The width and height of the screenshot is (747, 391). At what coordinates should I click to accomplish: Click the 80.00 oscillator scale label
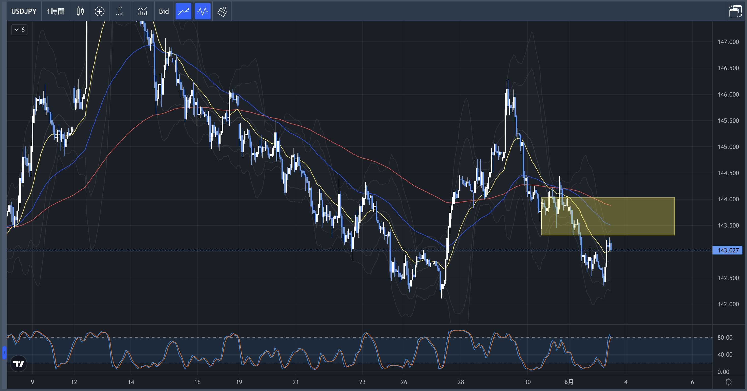coord(725,337)
